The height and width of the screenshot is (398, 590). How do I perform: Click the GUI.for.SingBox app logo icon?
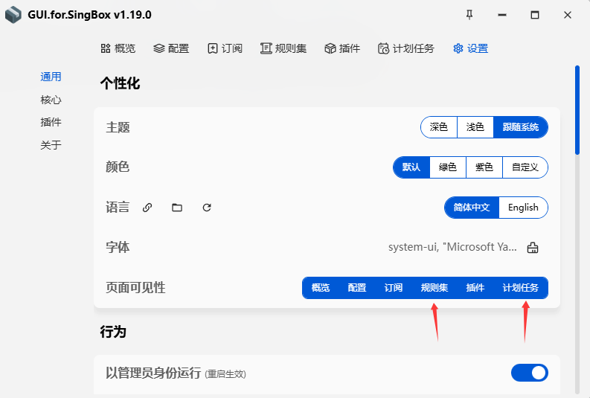coord(13,15)
